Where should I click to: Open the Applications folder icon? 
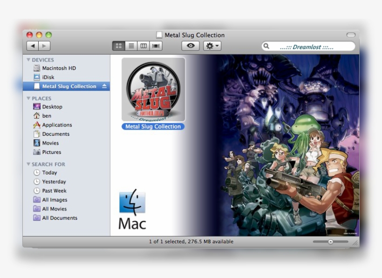pyautogui.click(x=36, y=125)
